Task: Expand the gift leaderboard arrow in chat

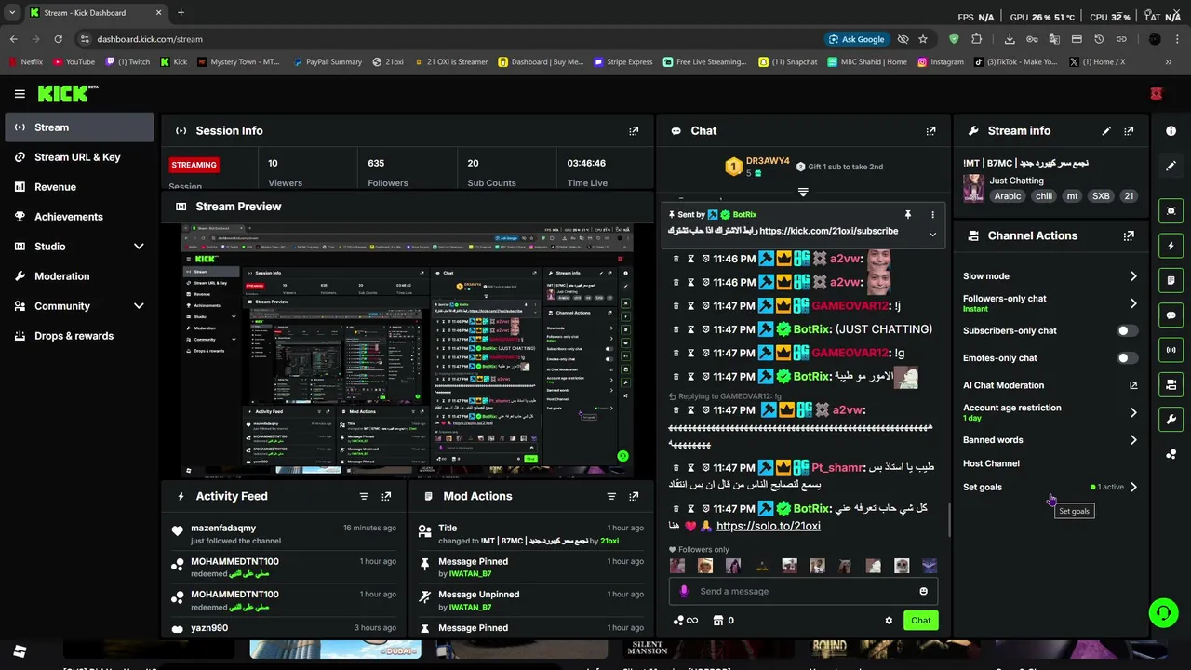Action: (803, 193)
